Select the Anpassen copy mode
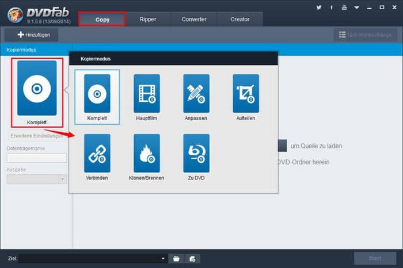403x268 pixels. point(196,97)
